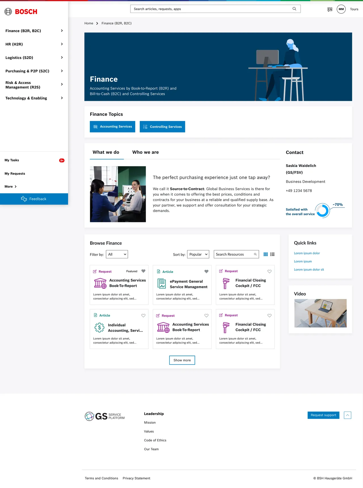Click dollar gear icon on Individual Accounting card

point(99,328)
